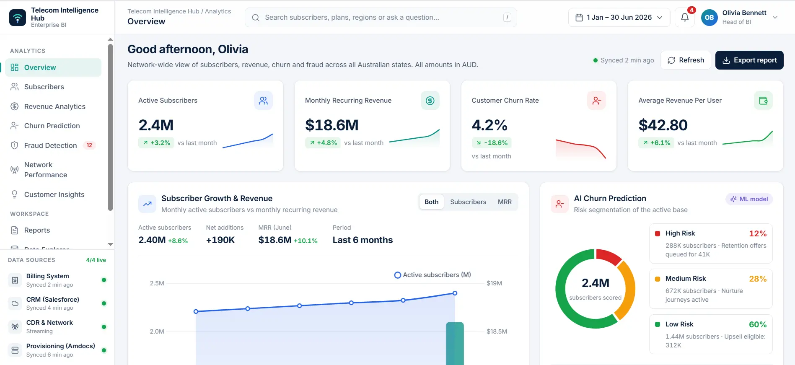The width and height of the screenshot is (795, 365).
Task: Click the ML model badge
Action: click(749, 199)
